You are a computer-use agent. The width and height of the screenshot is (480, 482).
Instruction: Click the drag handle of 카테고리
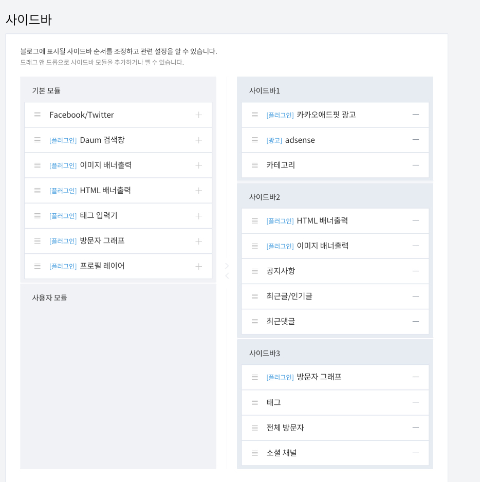click(x=254, y=165)
